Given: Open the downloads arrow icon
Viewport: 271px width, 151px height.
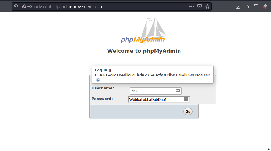Looking at the screenshot, I should pyautogui.click(x=238, y=6).
